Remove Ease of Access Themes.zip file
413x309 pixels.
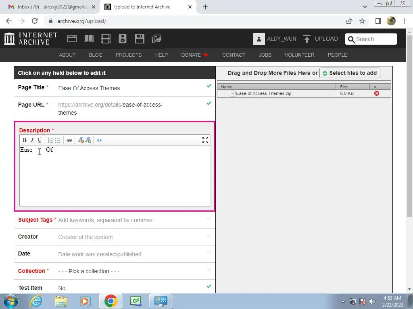[x=377, y=93]
